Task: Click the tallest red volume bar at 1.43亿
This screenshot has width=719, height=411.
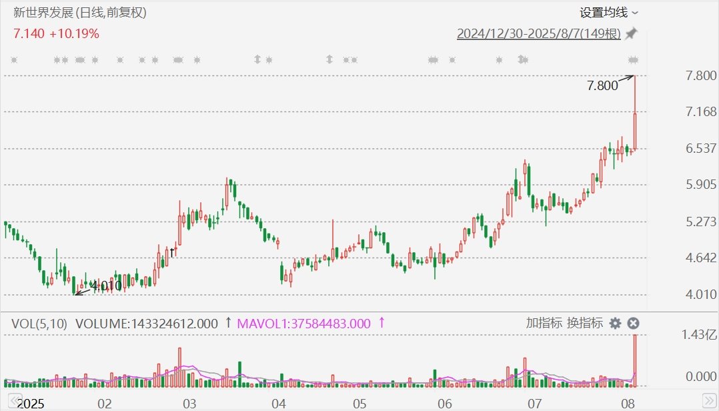Action: point(635,361)
